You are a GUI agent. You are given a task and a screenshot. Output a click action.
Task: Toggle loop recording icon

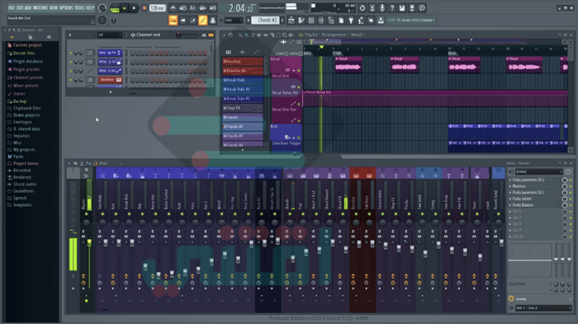(213, 8)
